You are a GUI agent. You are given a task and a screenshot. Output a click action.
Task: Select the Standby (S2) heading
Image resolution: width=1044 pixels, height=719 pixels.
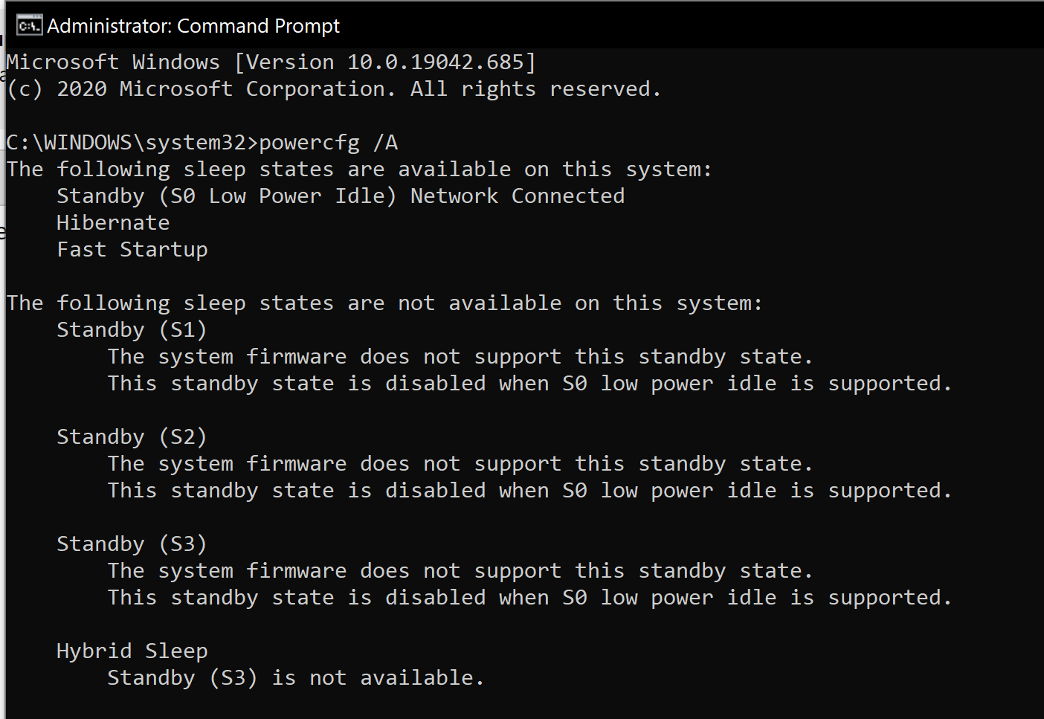tap(131, 436)
